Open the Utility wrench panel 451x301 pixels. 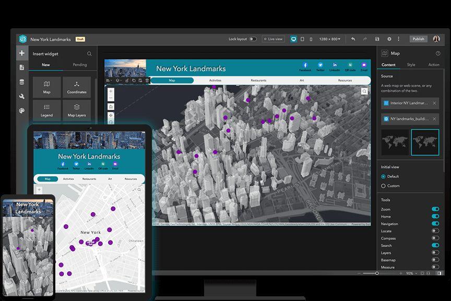[x=21, y=96]
